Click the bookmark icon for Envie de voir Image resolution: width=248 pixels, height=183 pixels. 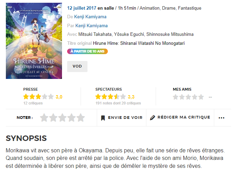(103, 118)
